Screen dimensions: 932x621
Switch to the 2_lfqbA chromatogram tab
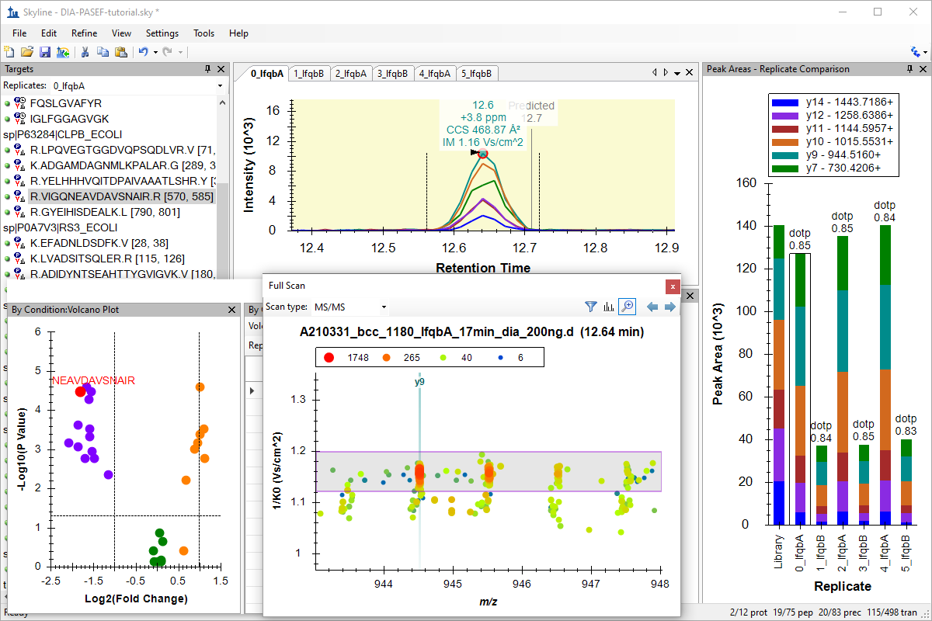pyautogui.click(x=351, y=74)
